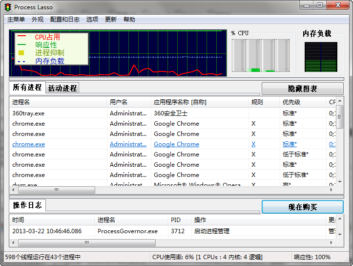The height and width of the screenshot is (266, 353).
Task: Click the Process Lasso traffic light icon
Action: [x=8, y=7]
